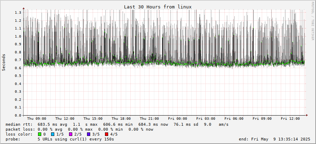Click the "683.5 ms avg" median rtt value
Screen dimensions: 316x144
point(52,125)
